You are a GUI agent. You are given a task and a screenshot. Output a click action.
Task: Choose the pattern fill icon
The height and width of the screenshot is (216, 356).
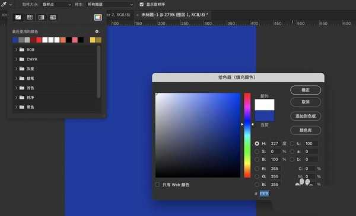[x=53, y=17]
